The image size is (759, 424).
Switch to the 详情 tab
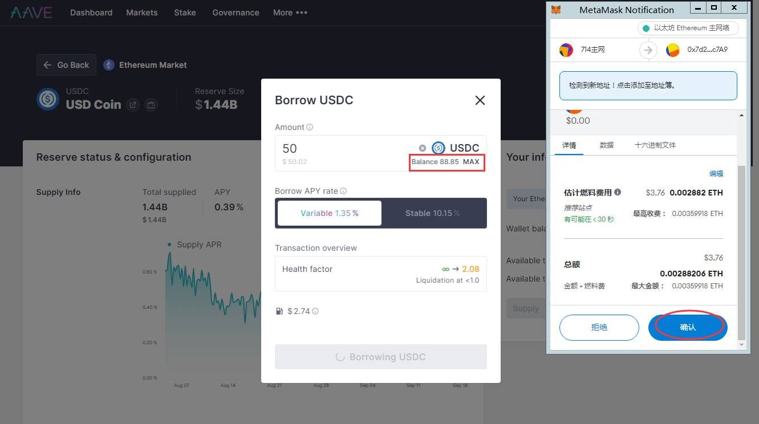coord(569,145)
